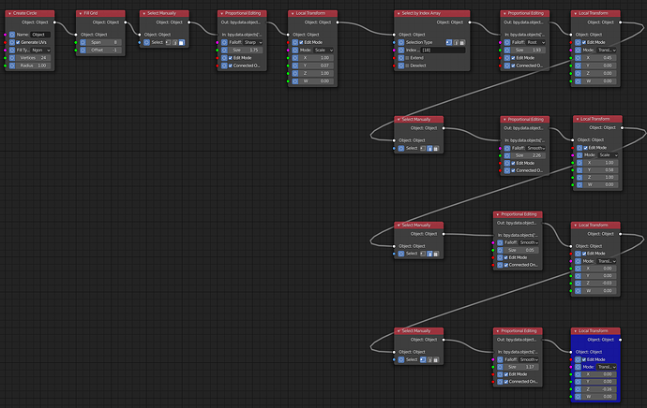Click the Z -0.16 value field
Screen dimensions: 647x408
[599, 389]
